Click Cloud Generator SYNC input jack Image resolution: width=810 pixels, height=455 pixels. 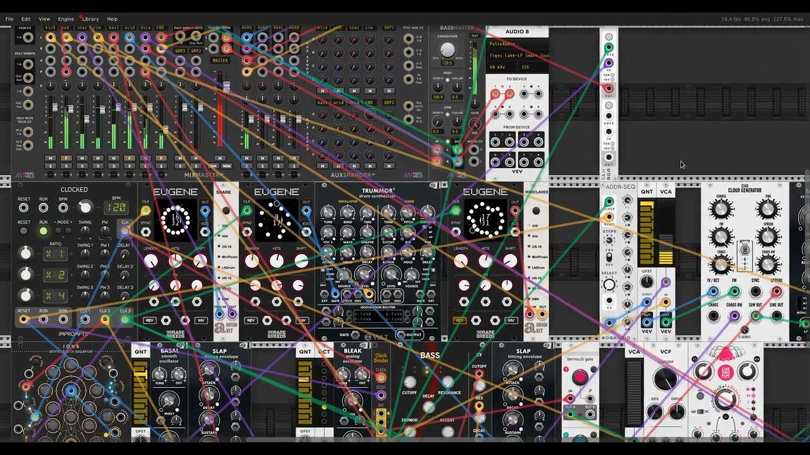coord(755,291)
